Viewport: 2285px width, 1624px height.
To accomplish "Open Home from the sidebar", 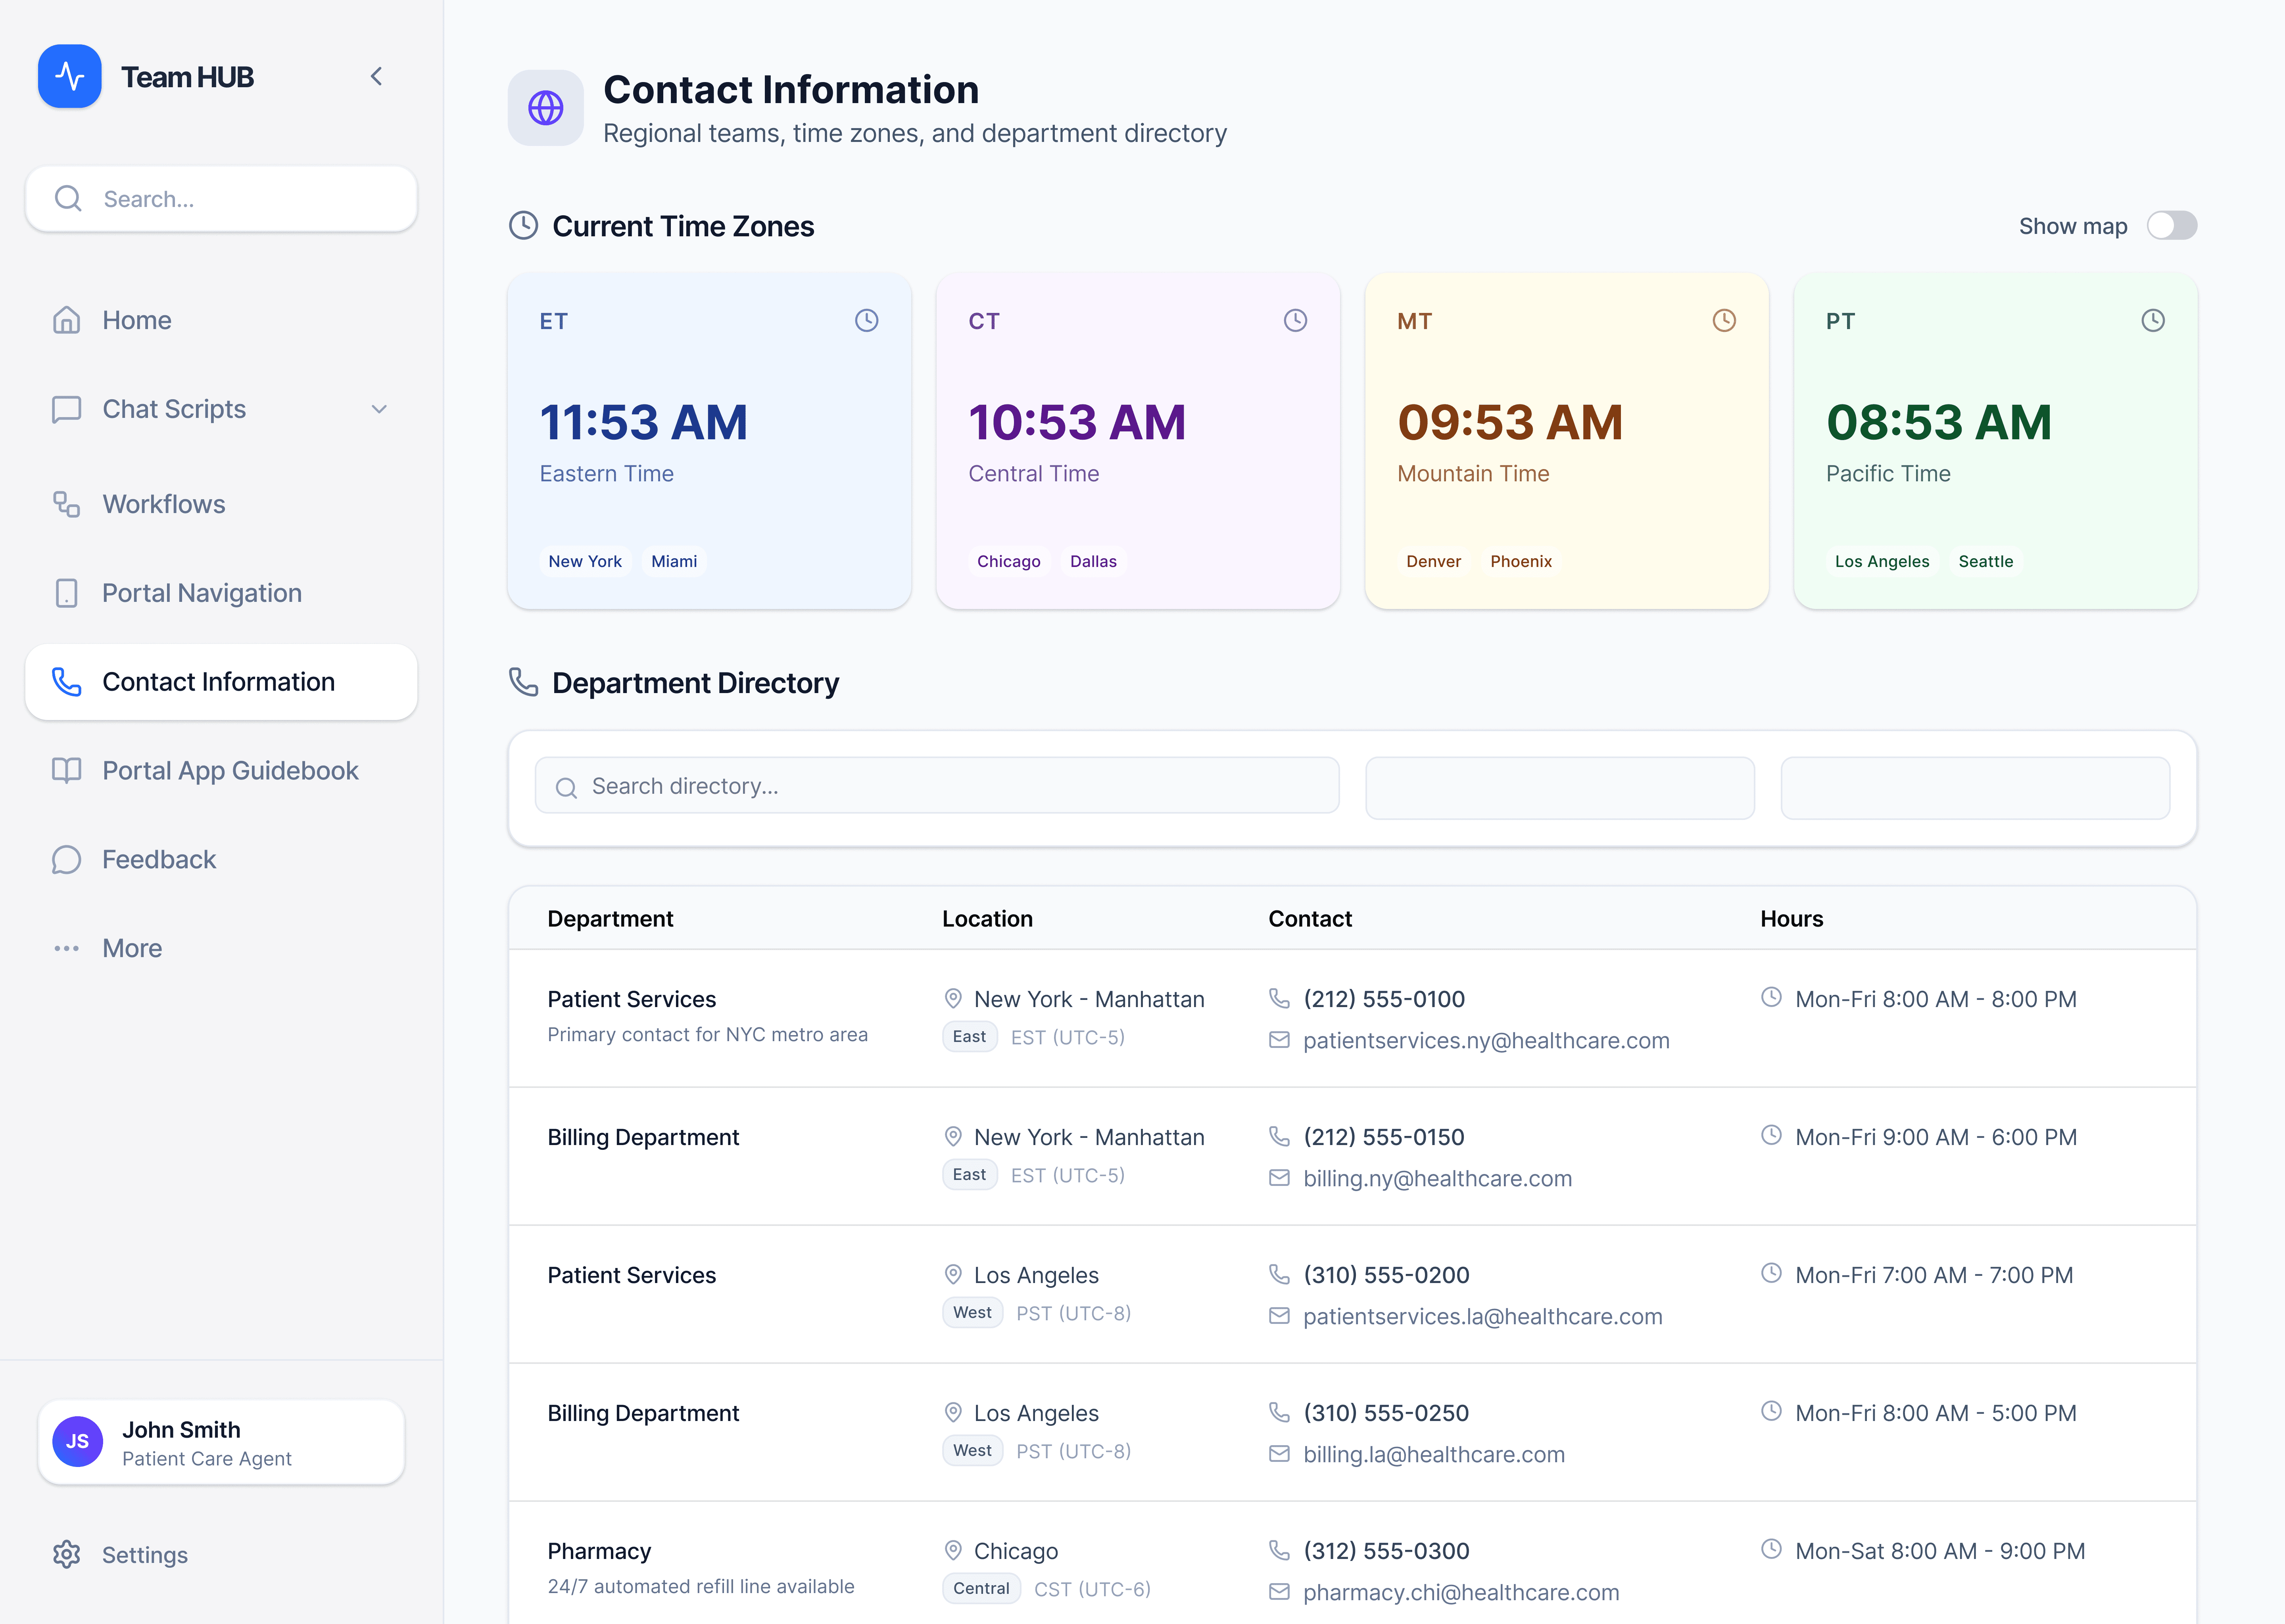I will (x=137, y=320).
